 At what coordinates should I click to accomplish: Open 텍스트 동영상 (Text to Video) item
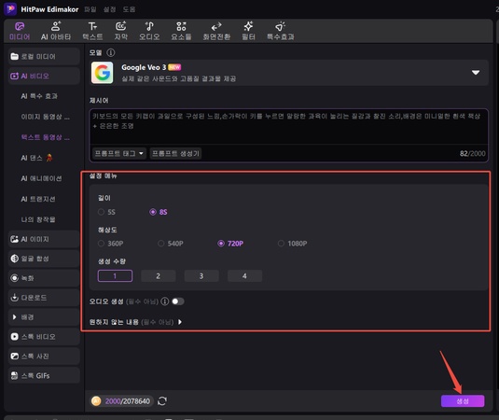45,137
